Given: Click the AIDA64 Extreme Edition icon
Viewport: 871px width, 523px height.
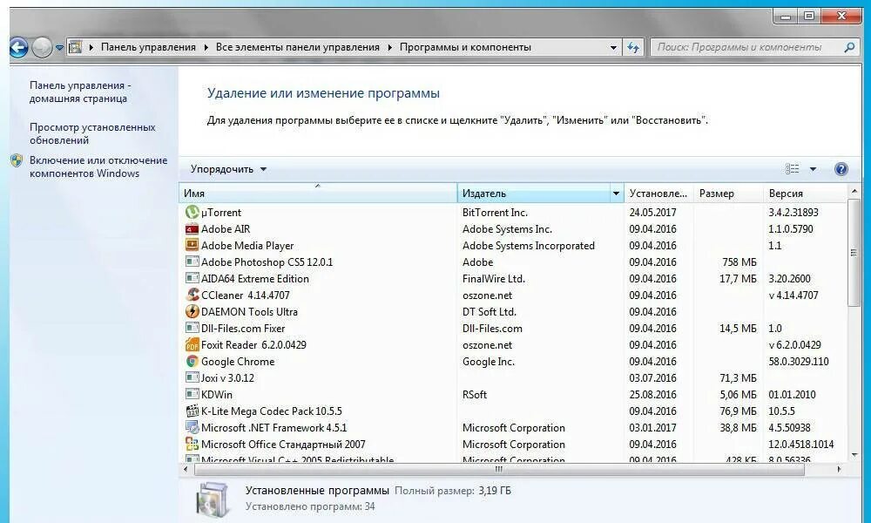Looking at the screenshot, I should tap(192, 278).
